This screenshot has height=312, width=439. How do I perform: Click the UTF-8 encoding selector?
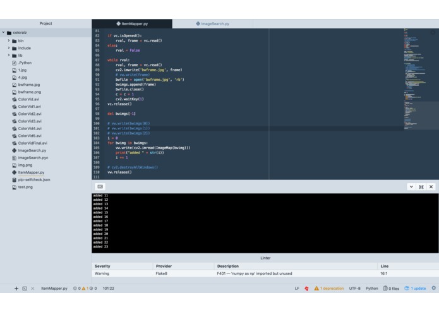pyautogui.click(x=354, y=288)
